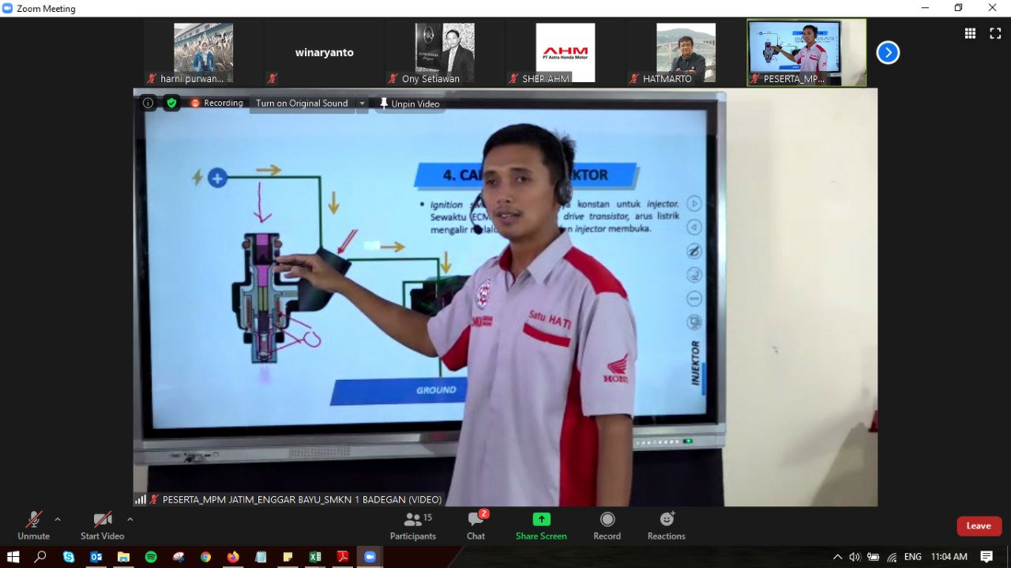This screenshot has height=568, width=1011.
Task: Enter full screen mode
Action: tap(995, 33)
